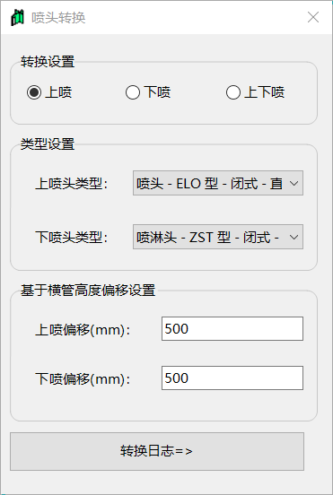Close the 喷头转换 dialog
The height and width of the screenshot is (495, 333).
tap(313, 17)
